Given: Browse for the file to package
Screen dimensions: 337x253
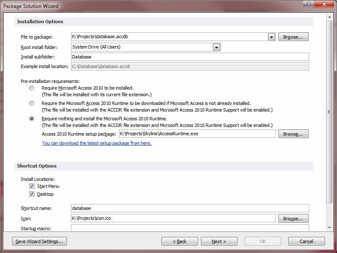Looking at the screenshot, I should (293, 36).
